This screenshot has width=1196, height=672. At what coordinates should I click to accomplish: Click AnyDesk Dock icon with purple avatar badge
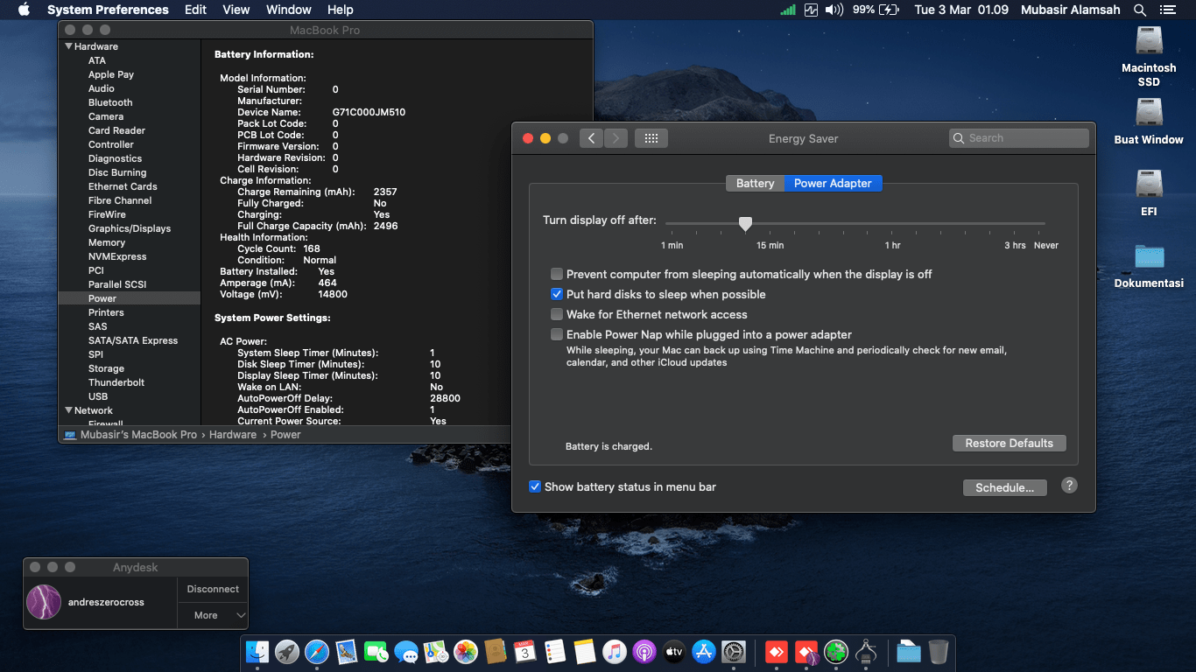pyautogui.click(x=806, y=652)
